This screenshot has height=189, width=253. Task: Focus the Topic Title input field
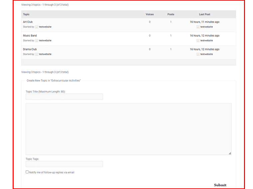pos(64,96)
